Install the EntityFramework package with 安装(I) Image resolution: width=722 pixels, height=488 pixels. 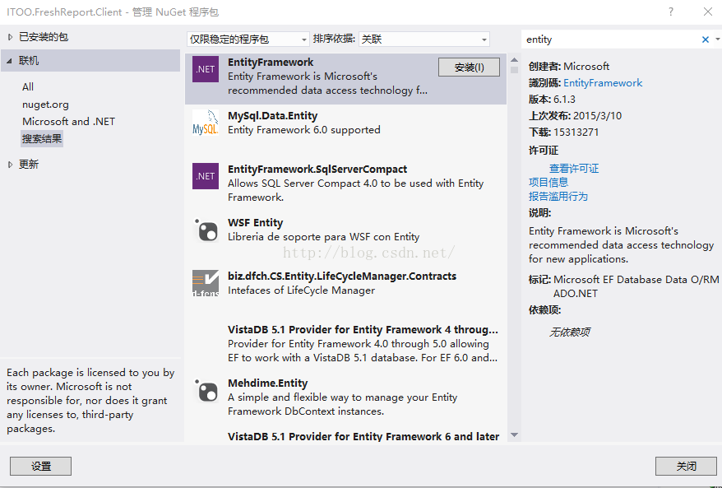[469, 67]
